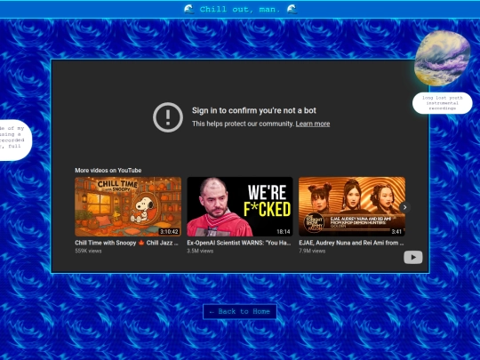Click the 3:41 duration badge
Viewport: 480px width, 360px height.
pos(396,232)
